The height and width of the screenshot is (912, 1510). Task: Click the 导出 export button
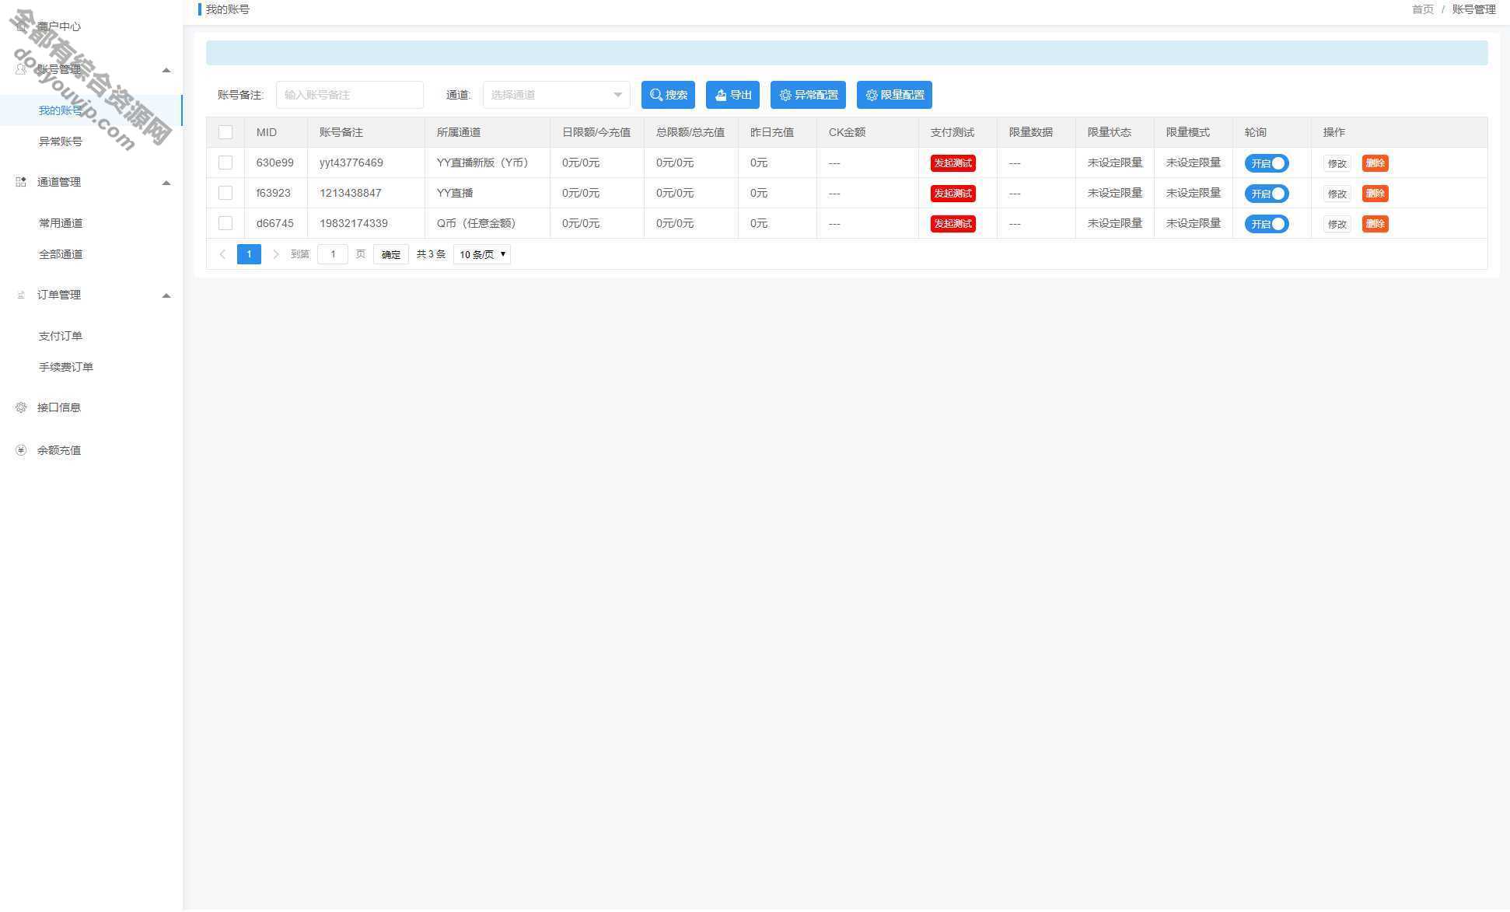pyautogui.click(x=732, y=95)
